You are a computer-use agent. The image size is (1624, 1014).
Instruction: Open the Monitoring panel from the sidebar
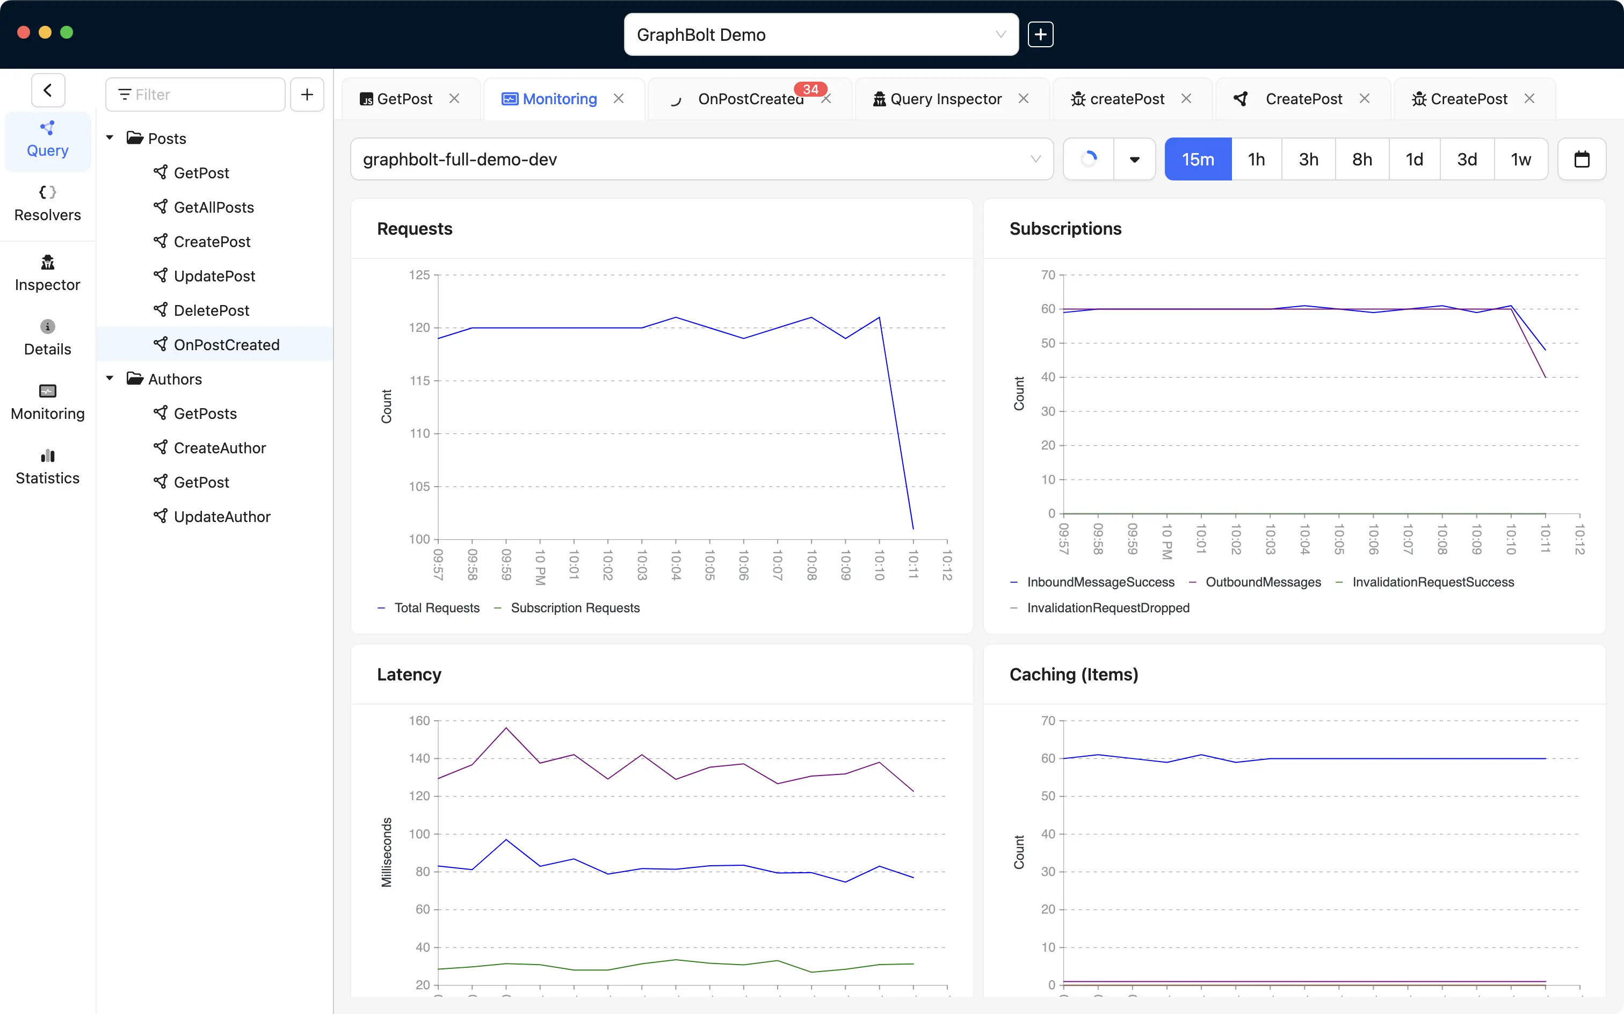click(x=47, y=401)
